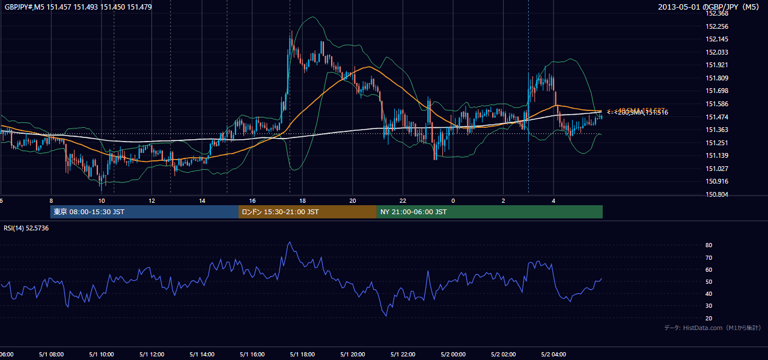Click price axis label 150.916
The width and height of the screenshot is (768, 360).
(x=716, y=181)
